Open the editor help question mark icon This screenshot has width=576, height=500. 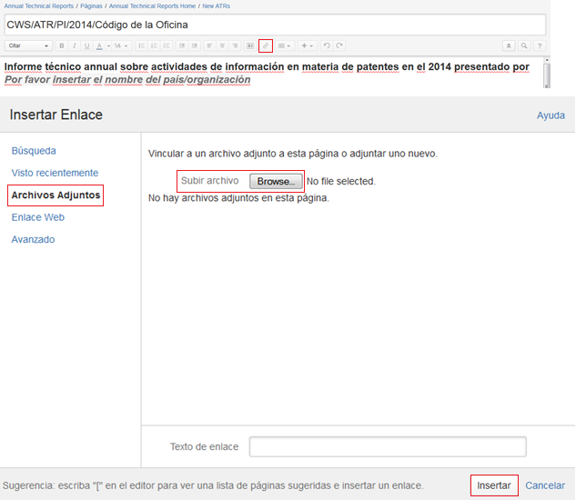[540, 45]
